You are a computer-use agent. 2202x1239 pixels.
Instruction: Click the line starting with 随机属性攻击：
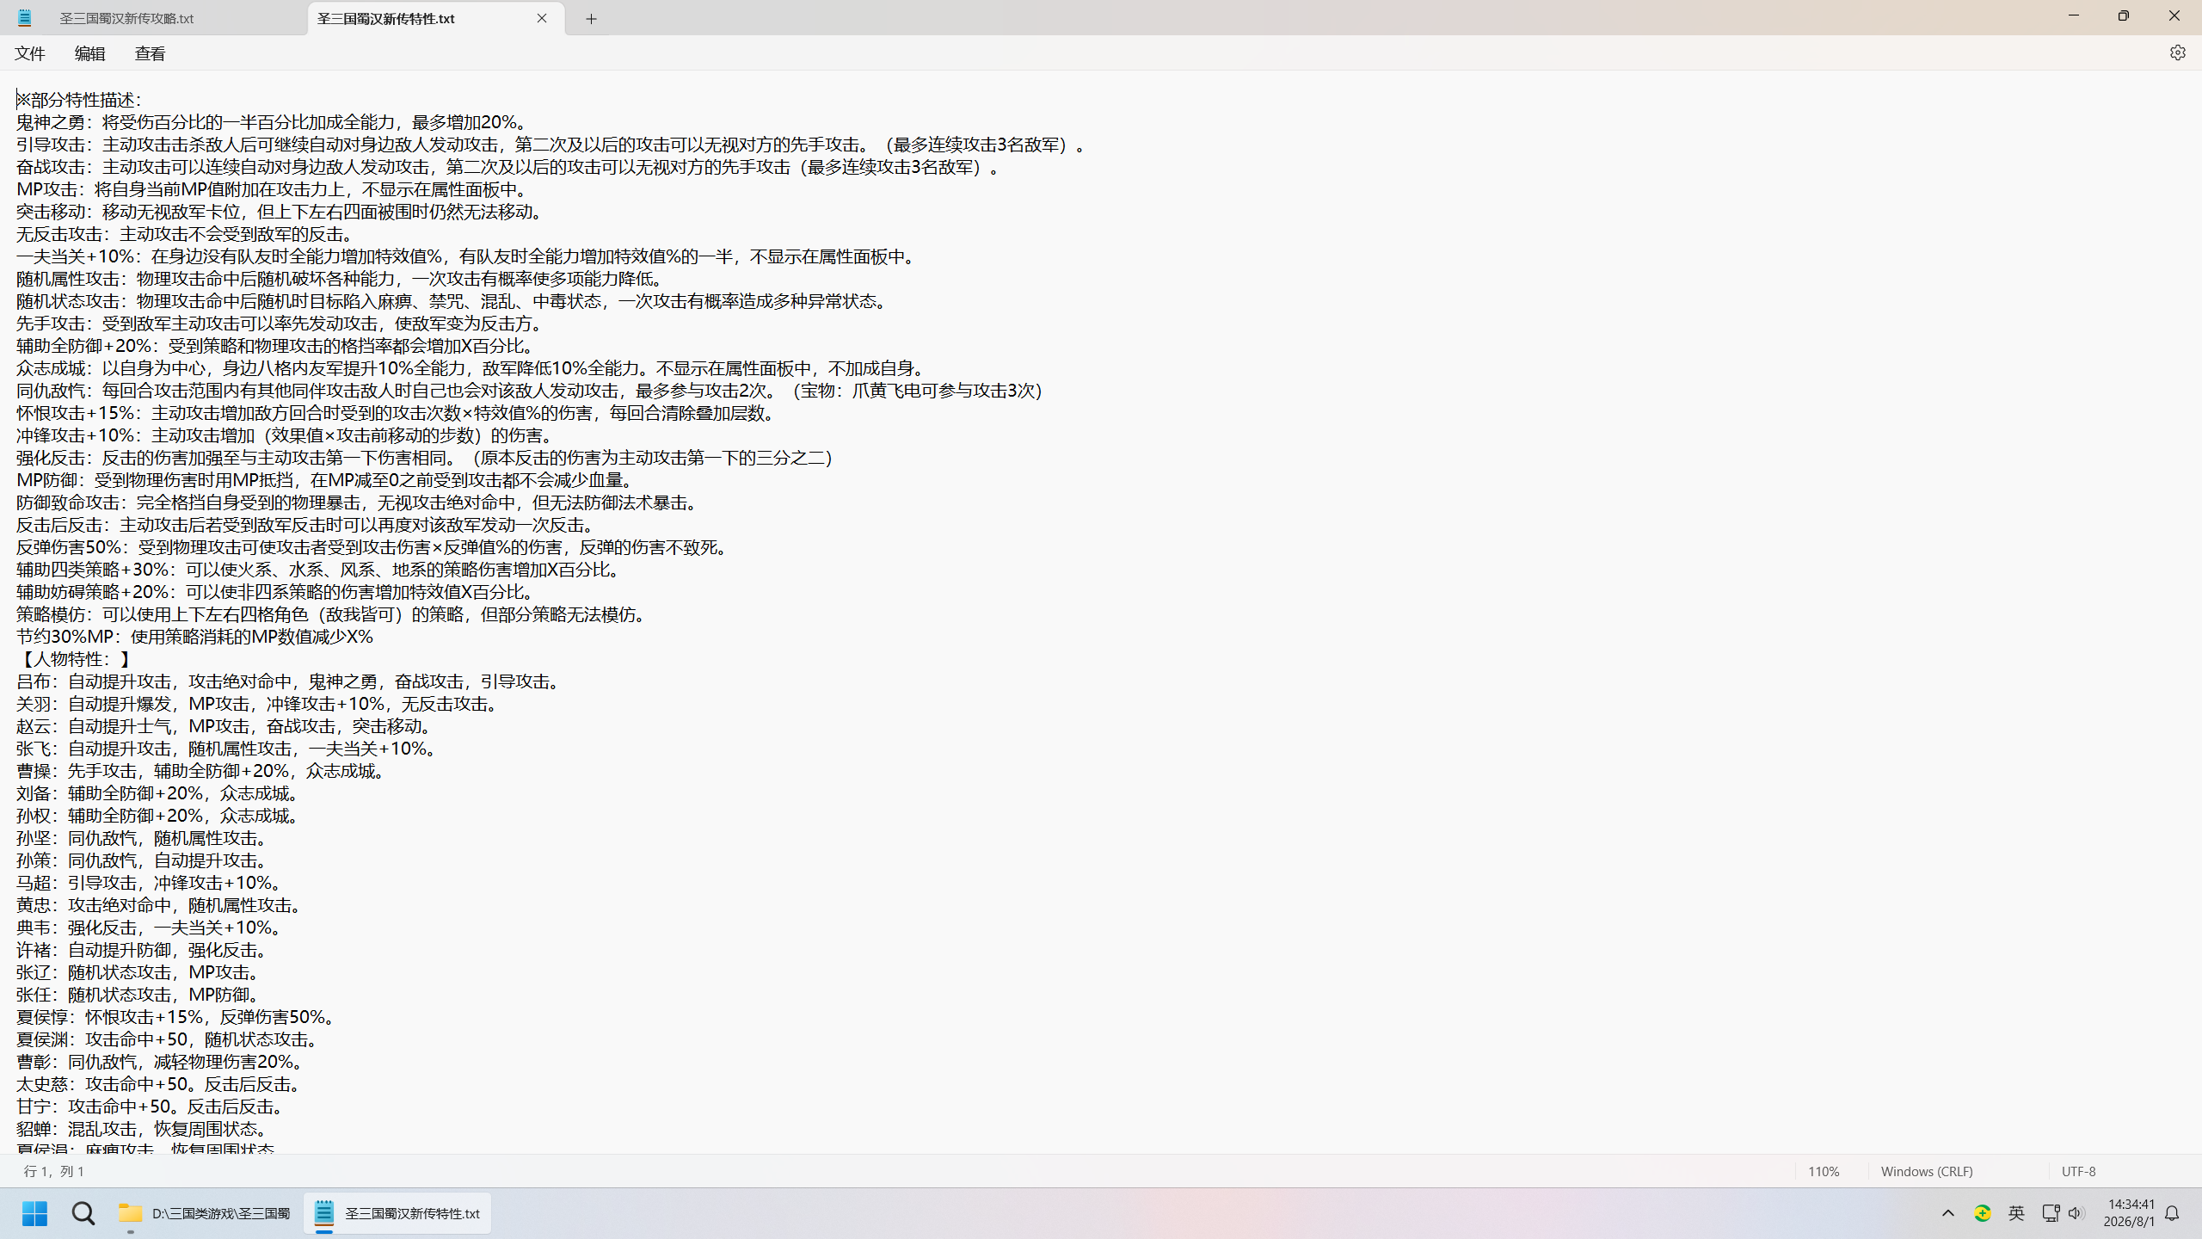pos(341,279)
